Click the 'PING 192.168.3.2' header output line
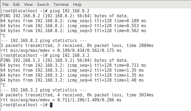 (x=64, y=60)
